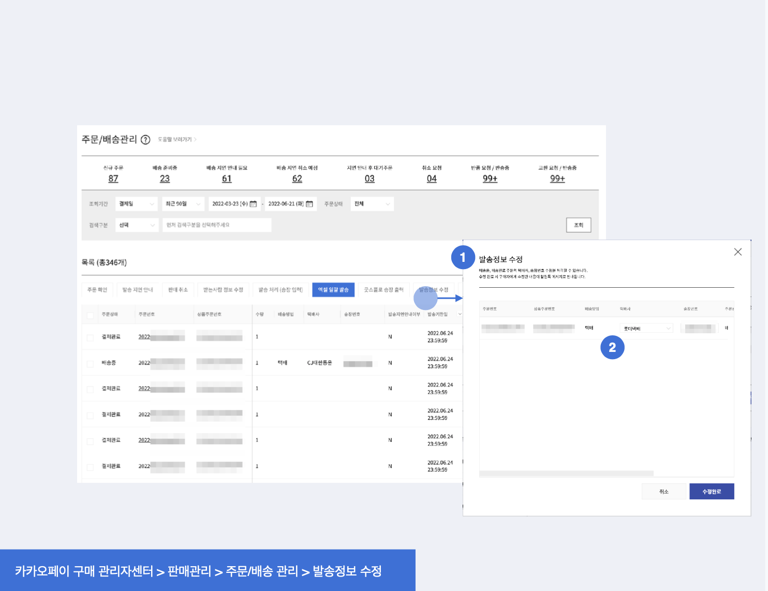The image size is (768, 591).
Task: Click the 신규 주문 count 87
Action: [113, 179]
